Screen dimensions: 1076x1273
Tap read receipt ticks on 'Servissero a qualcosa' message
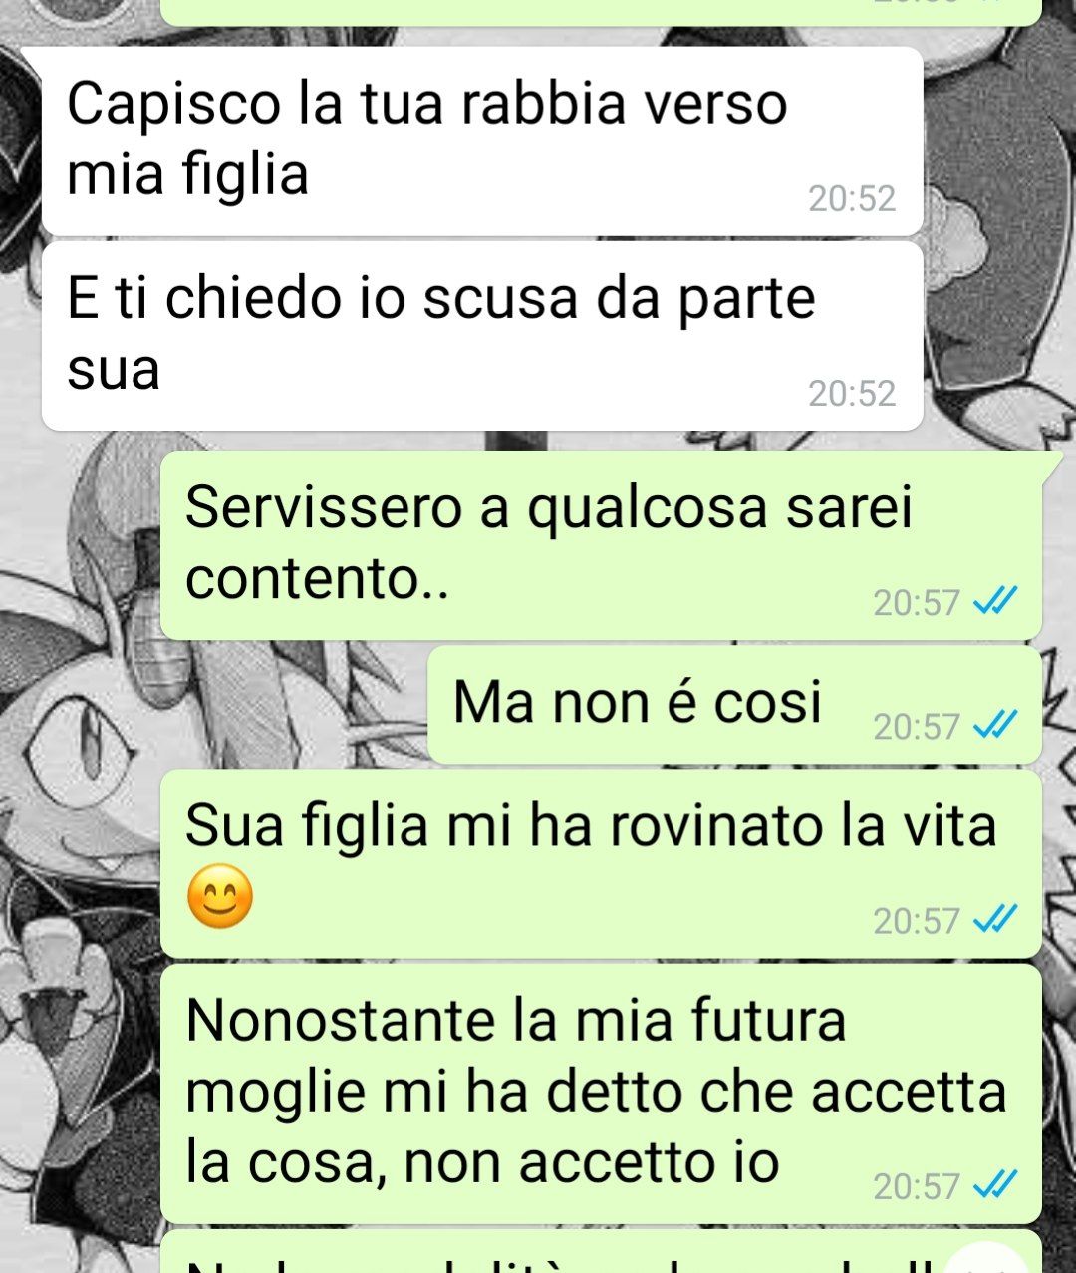(994, 601)
